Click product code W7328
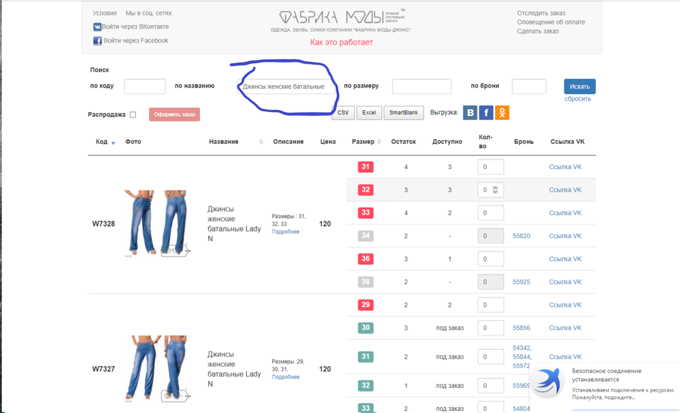This screenshot has height=413, width=680. click(103, 223)
